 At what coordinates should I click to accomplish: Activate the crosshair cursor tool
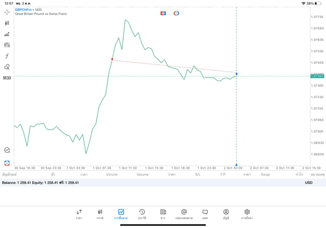click(x=7, y=12)
